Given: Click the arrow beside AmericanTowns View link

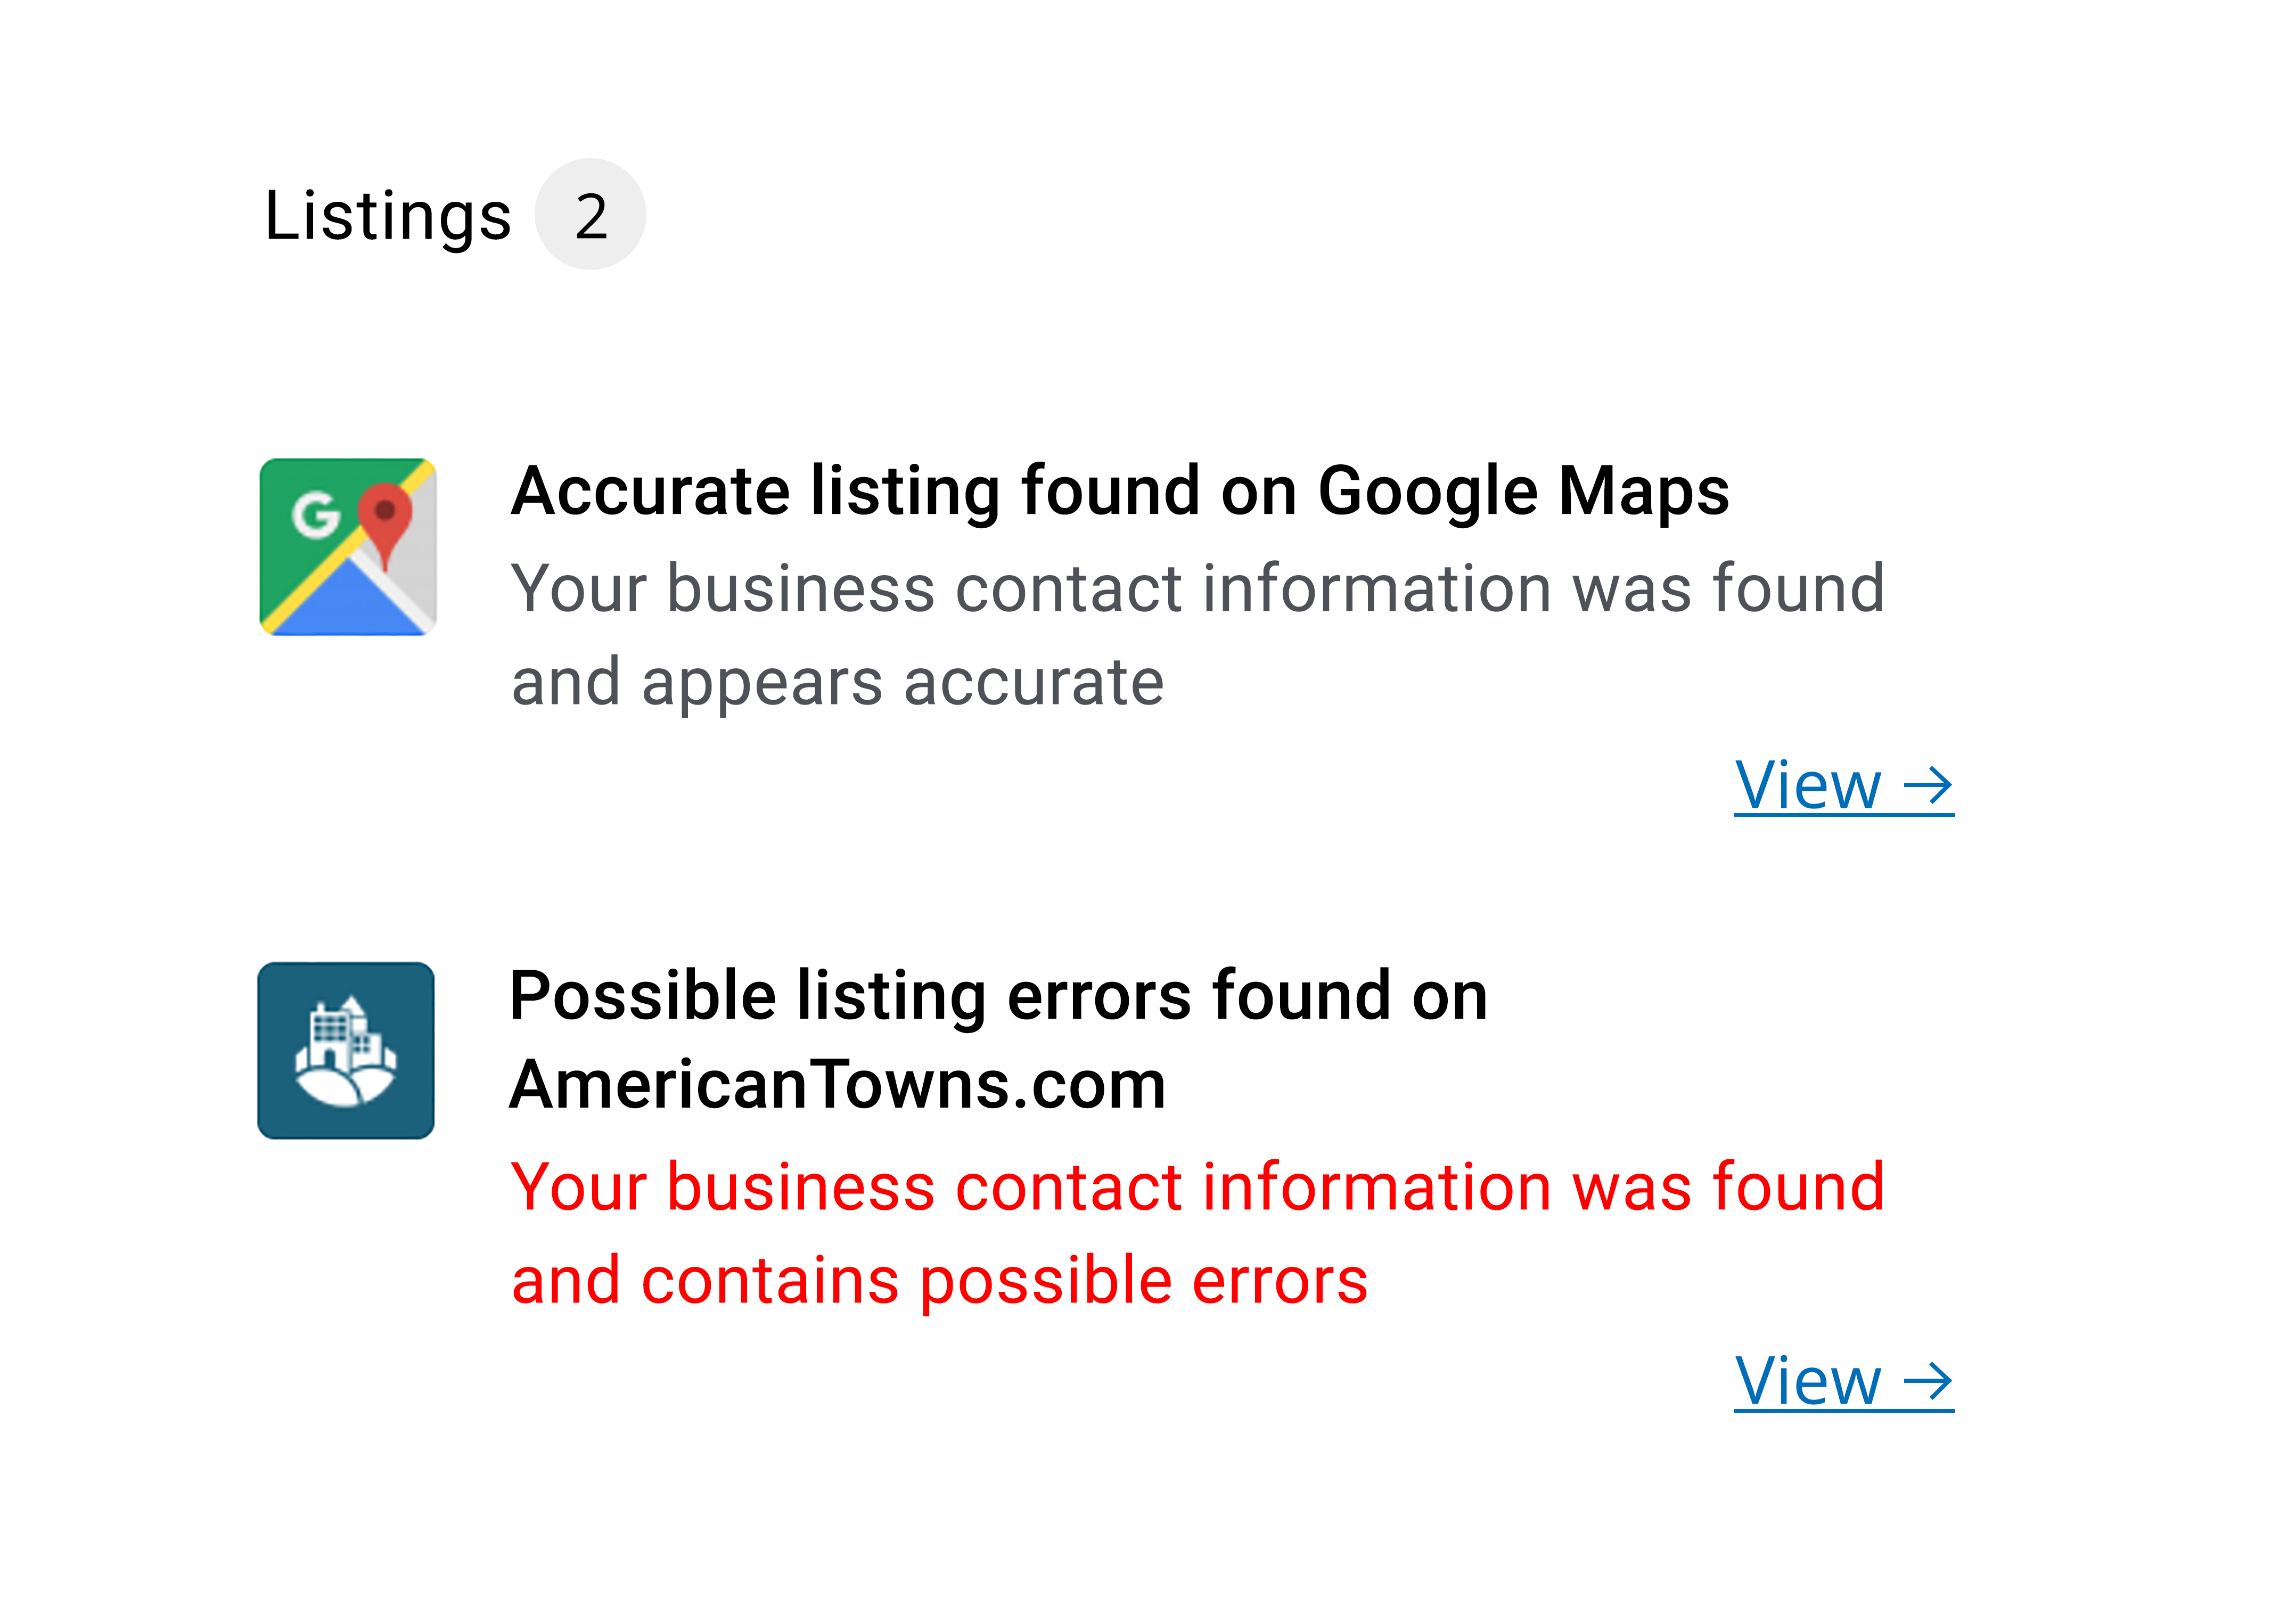Looking at the screenshot, I should (x=1928, y=1382).
